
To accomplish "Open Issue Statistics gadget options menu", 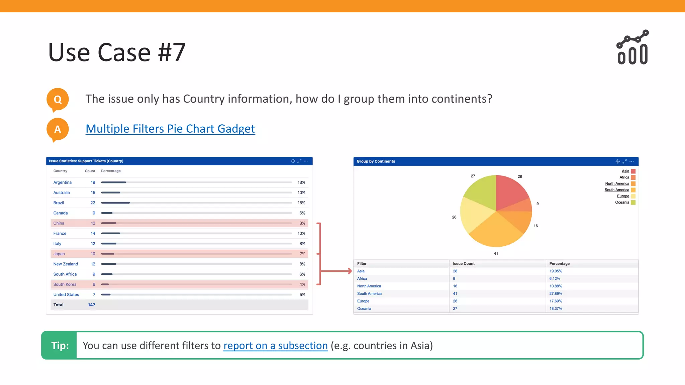I will click(306, 161).
